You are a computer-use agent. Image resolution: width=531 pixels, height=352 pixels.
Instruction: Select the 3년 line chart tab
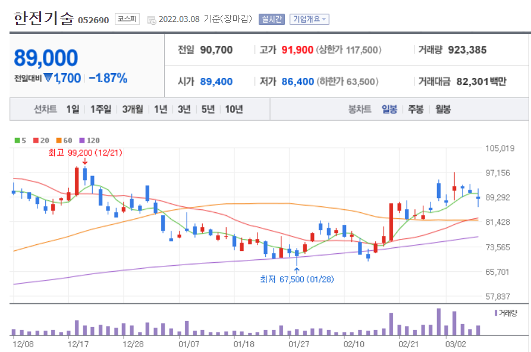pos(184,109)
